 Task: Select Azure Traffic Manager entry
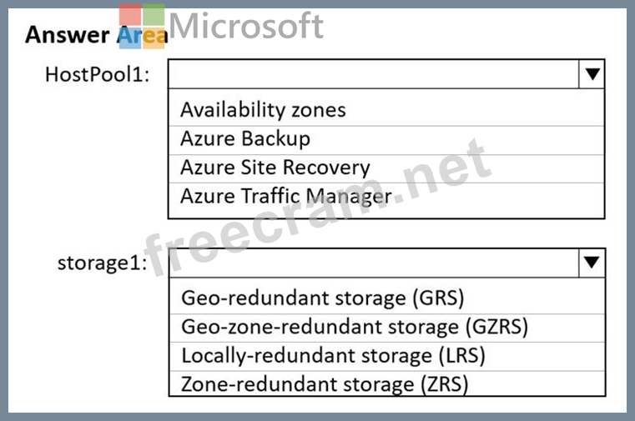click(285, 197)
